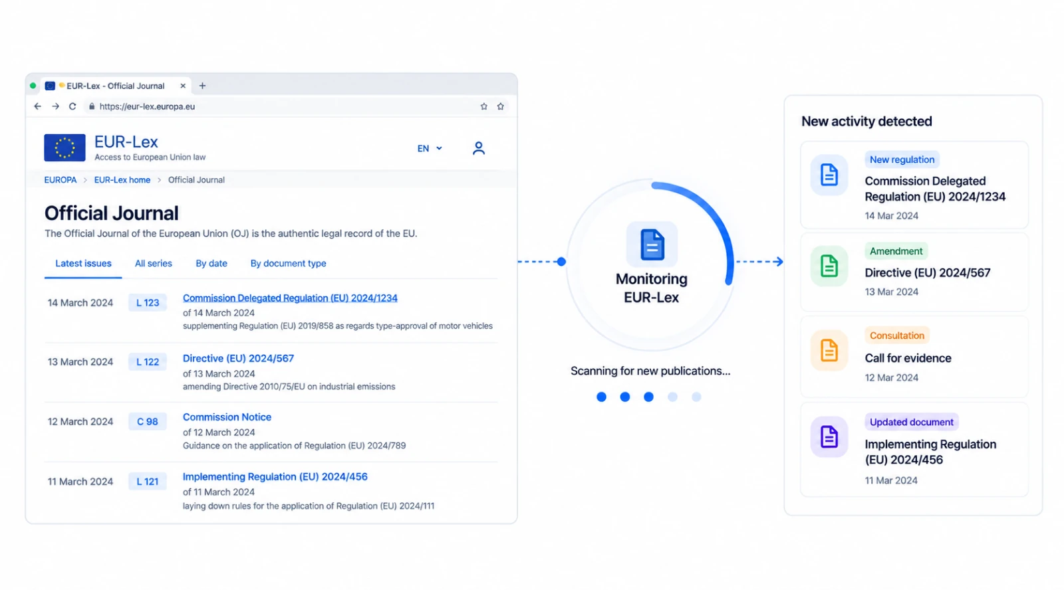
Task: Open a new browser tab with plus
Action: click(x=203, y=86)
